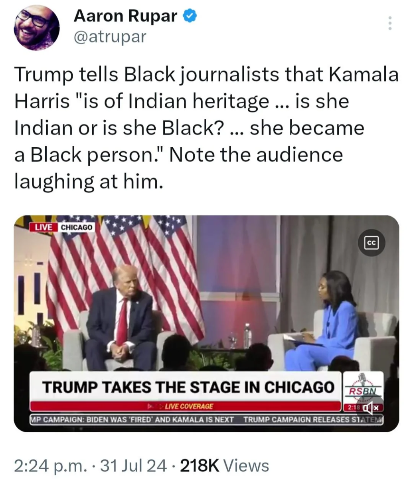The image size is (413, 479).
Task: Play the embedded video thumbnail
Action: point(206,323)
